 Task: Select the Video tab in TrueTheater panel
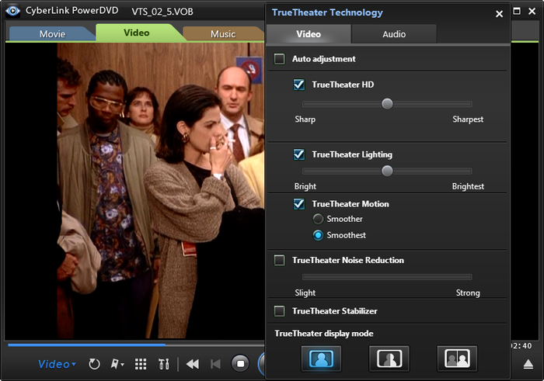tap(309, 34)
